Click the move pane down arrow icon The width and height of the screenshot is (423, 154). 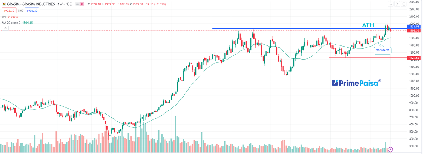tap(391, 4)
